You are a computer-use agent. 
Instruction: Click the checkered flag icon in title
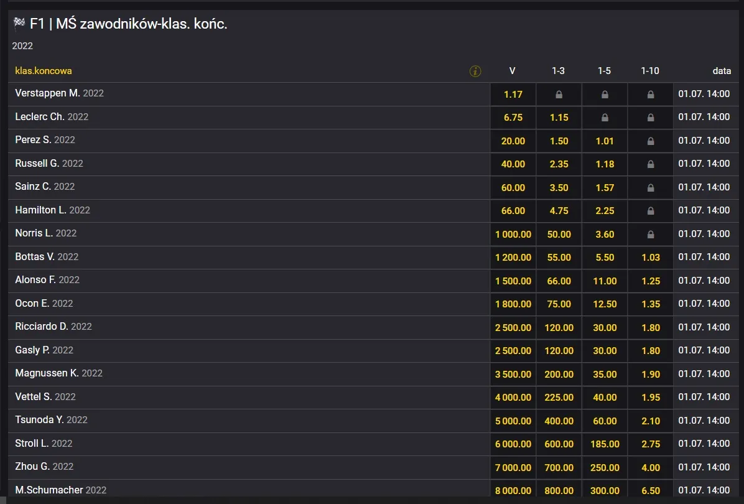tap(19, 23)
